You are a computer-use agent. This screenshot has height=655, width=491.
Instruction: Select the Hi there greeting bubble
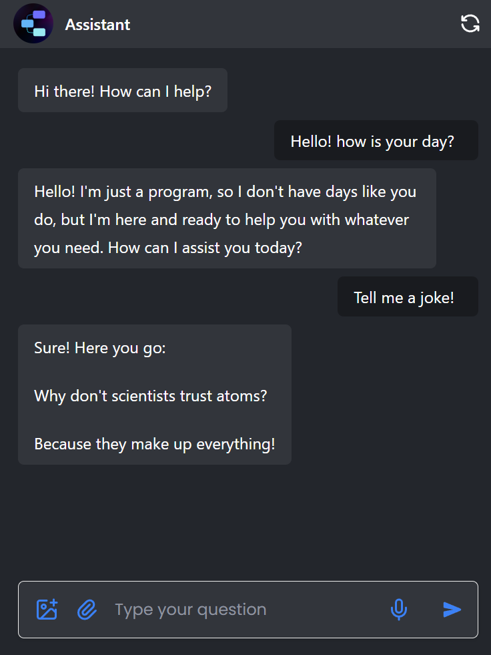(122, 90)
